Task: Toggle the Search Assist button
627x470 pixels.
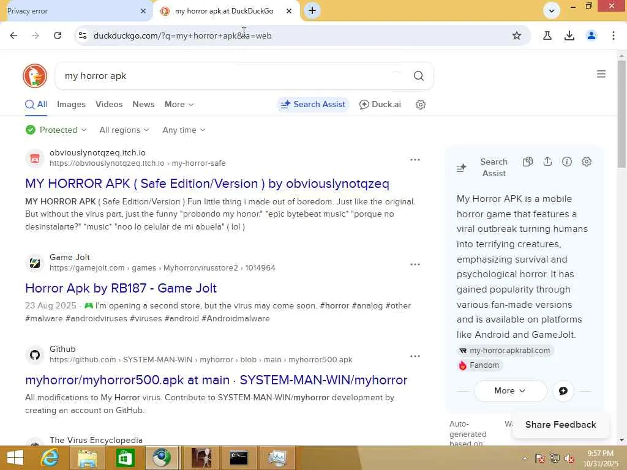Action: tap(313, 104)
